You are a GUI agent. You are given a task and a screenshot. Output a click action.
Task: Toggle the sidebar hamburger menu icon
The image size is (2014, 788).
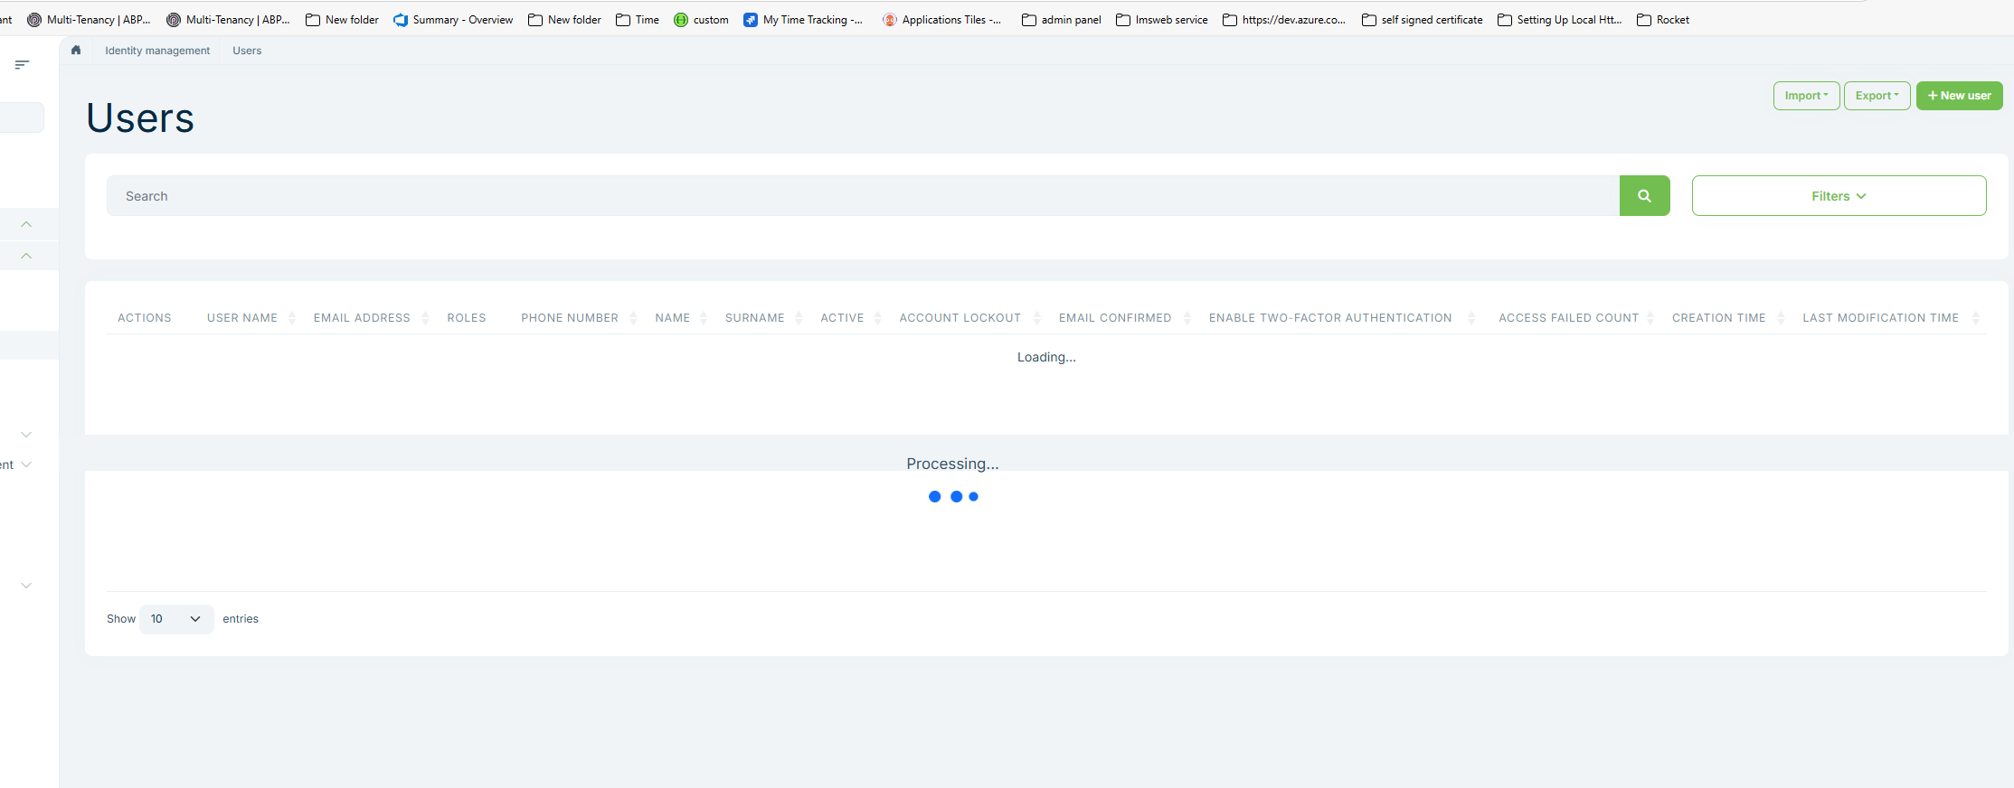(23, 64)
